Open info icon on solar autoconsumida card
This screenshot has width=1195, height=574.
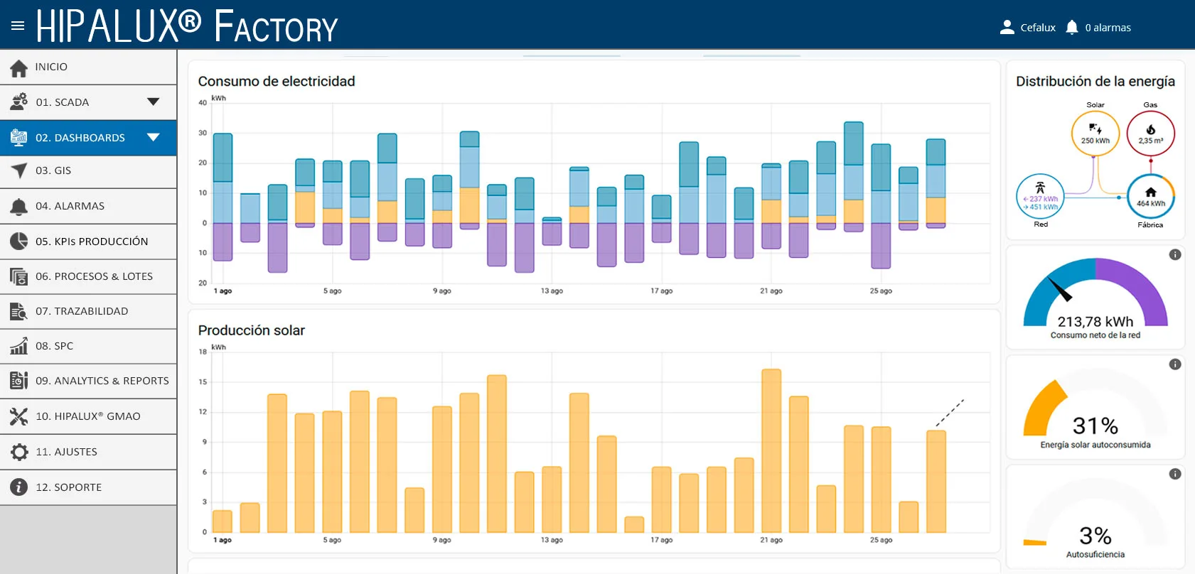1175,364
